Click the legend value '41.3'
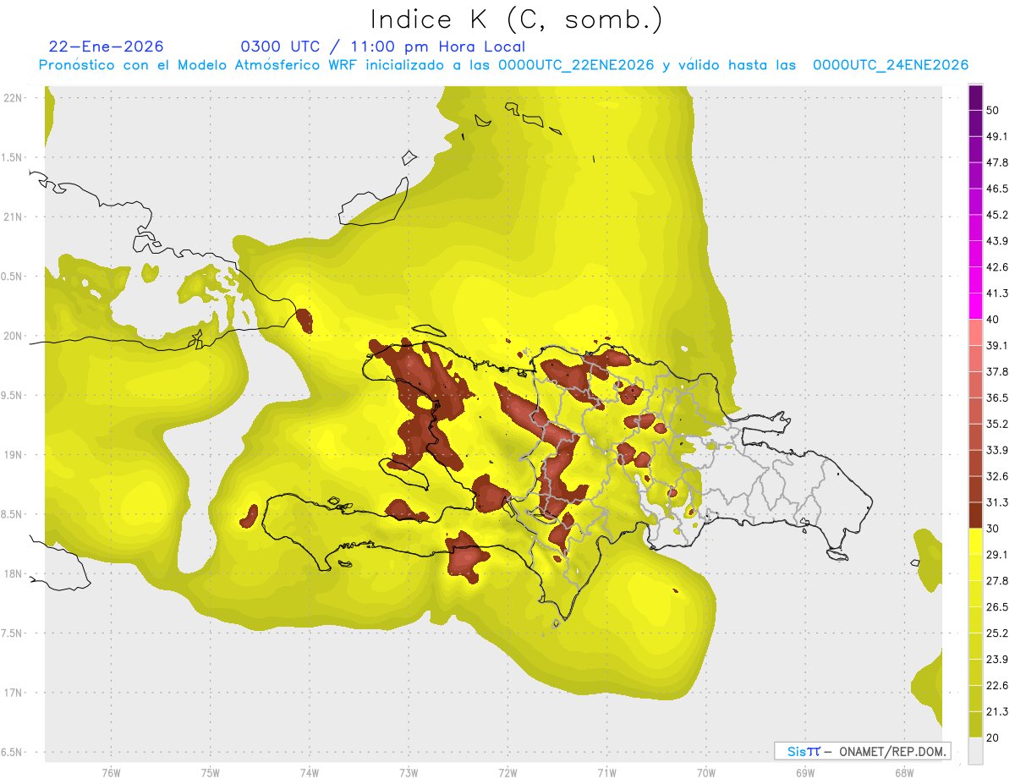This screenshot has height=784, width=1015. (x=996, y=293)
